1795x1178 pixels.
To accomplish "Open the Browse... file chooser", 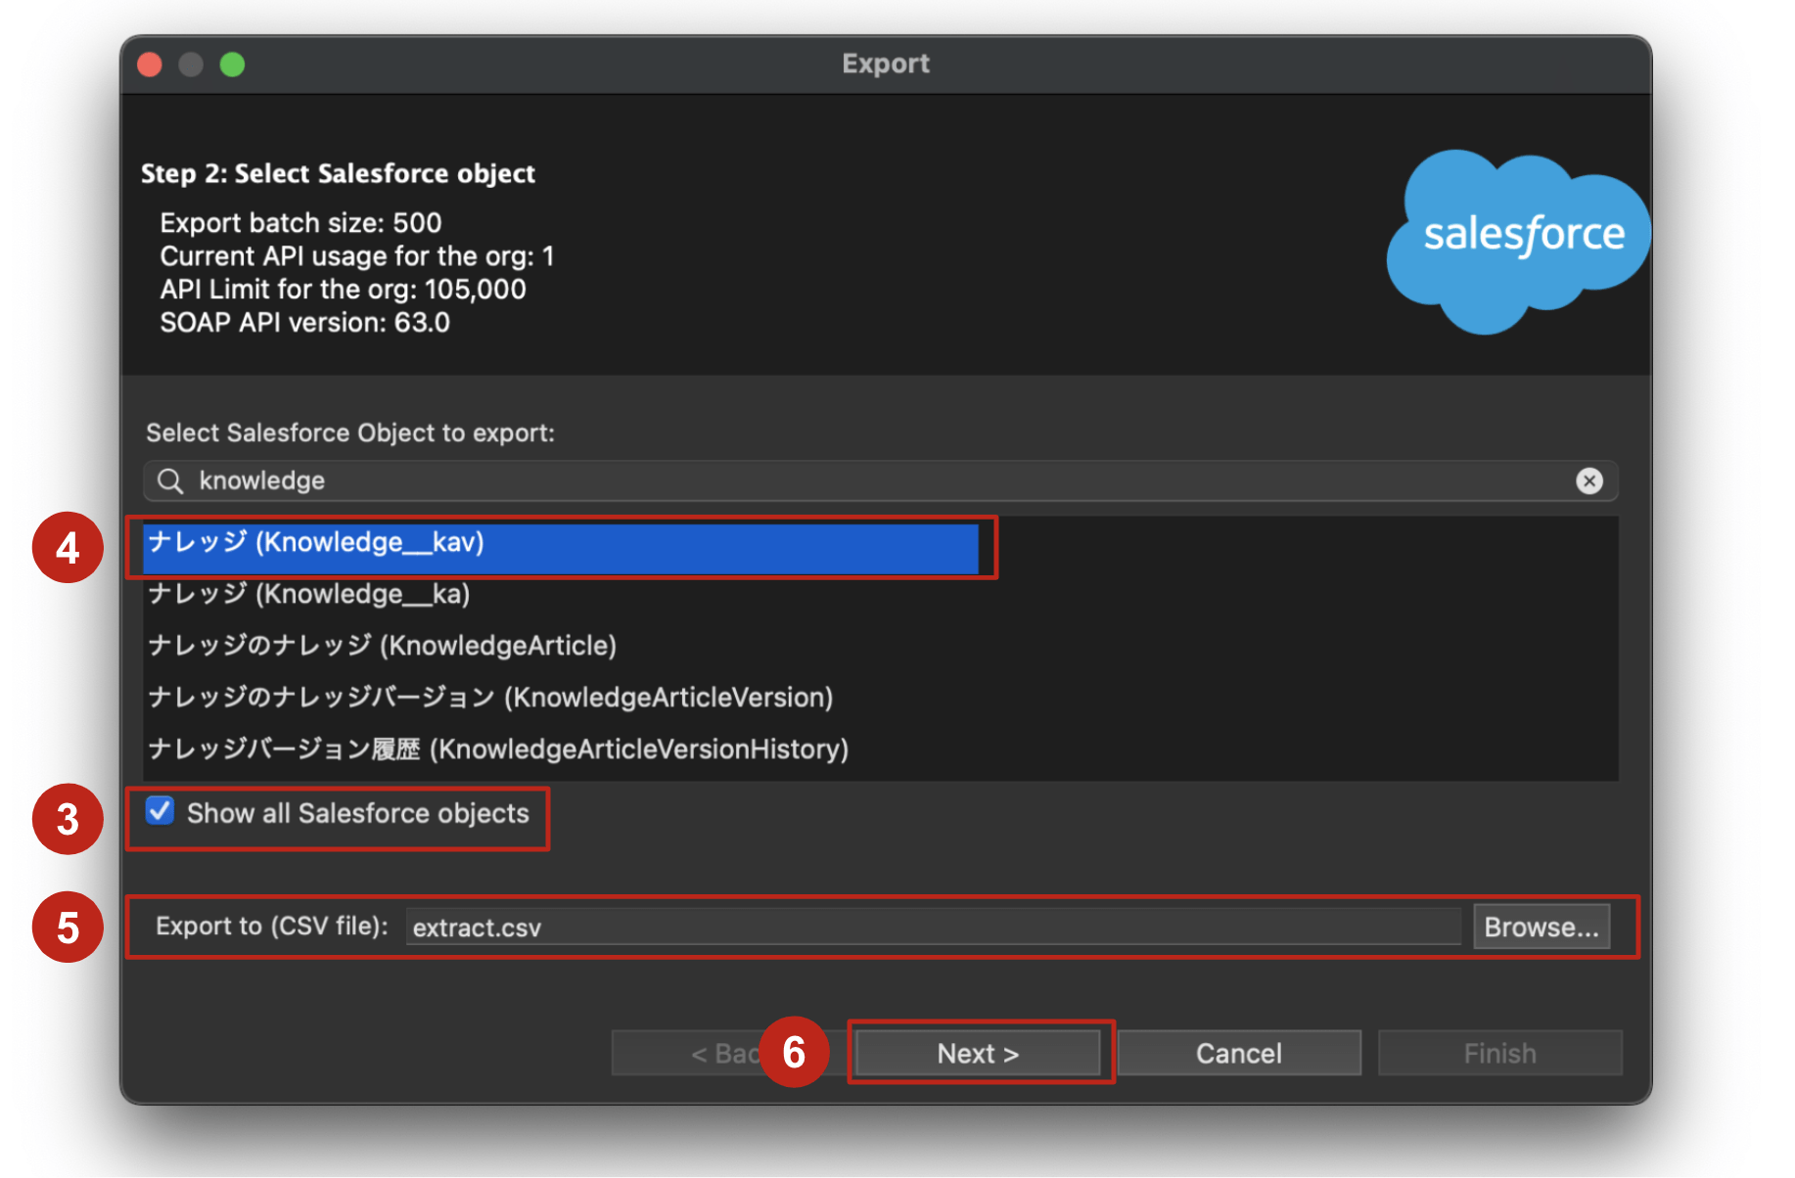I will click(1542, 927).
